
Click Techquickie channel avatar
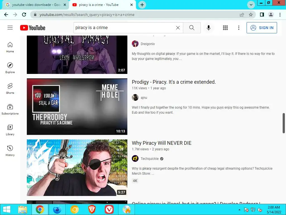[135, 158]
